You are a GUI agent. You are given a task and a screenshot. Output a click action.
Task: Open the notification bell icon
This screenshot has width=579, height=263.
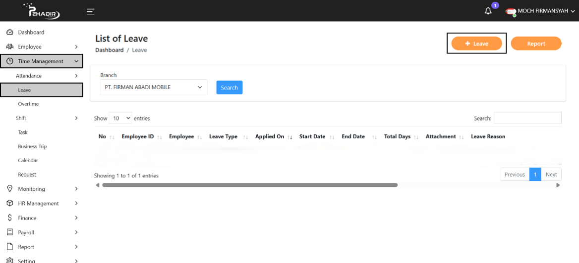click(488, 11)
